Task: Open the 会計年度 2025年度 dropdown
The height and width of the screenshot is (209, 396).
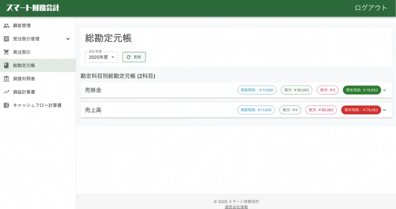Action: point(101,57)
